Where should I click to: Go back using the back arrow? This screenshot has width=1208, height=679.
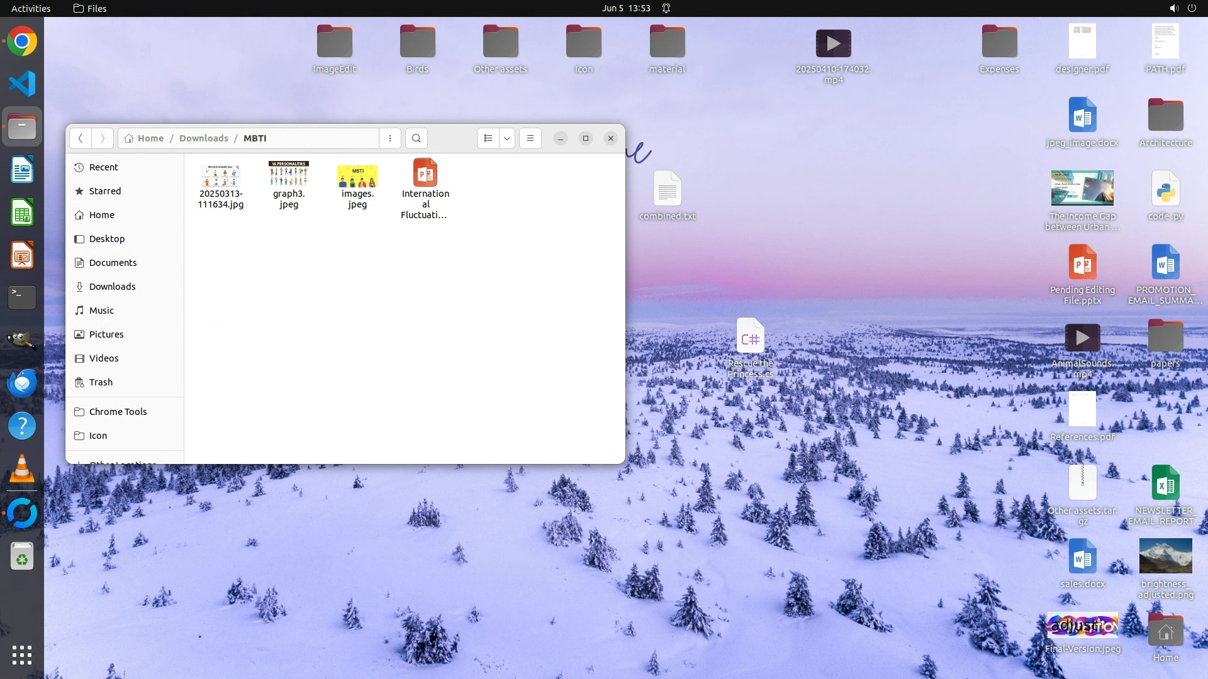coord(81,138)
